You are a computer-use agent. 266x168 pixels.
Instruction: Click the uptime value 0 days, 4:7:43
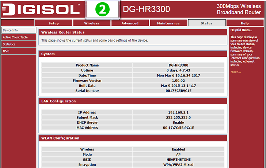178,70
